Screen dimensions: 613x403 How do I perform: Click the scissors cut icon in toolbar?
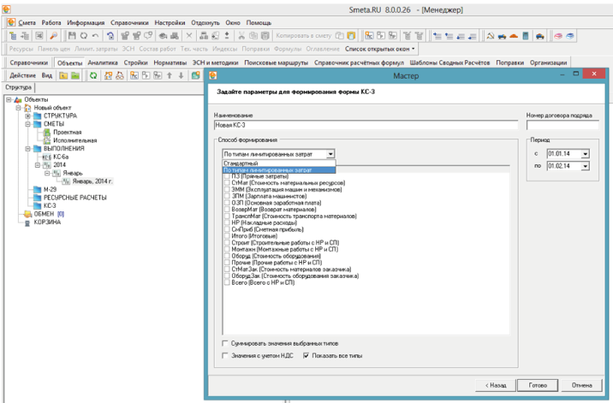click(242, 36)
